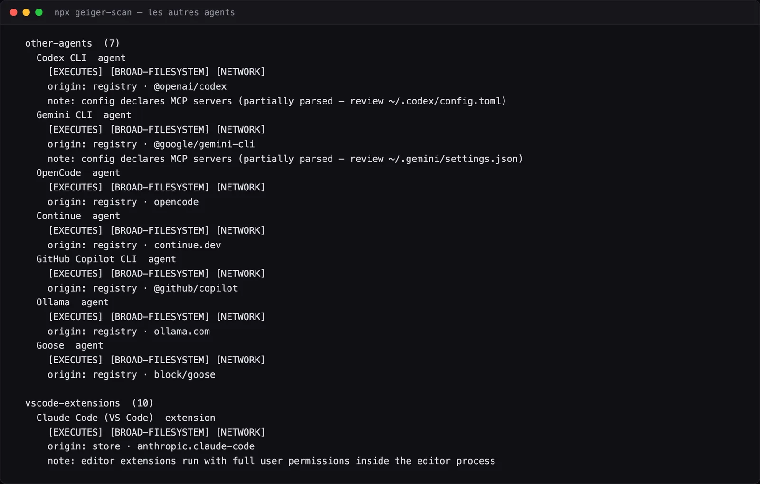Click the [NETWORK] tag under Claude Code
760x484 pixels.
pos(241,432)
